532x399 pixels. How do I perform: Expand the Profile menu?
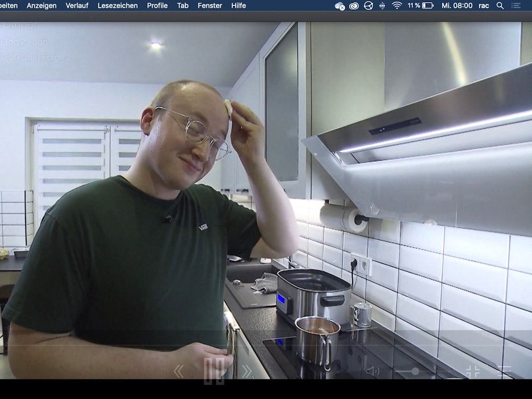[x=157, y=5]
